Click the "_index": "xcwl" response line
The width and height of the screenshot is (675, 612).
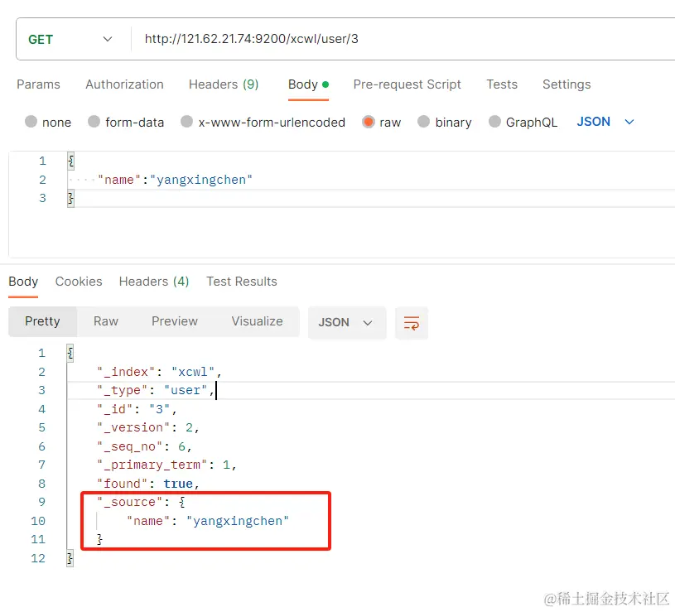pyautogui.click(x=159, y=372)
